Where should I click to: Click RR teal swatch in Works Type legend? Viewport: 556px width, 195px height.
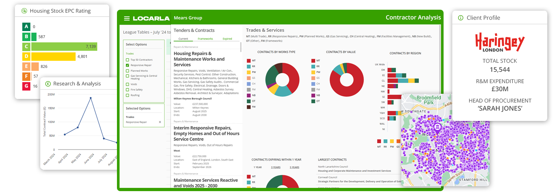pos(249,67)
